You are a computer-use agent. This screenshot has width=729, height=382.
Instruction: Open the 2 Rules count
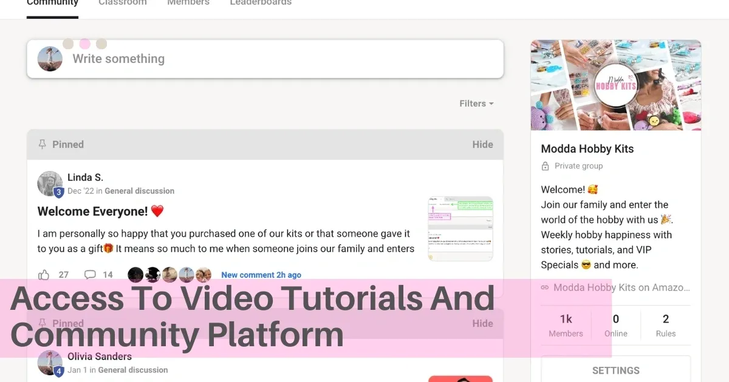tap(666, 325)
